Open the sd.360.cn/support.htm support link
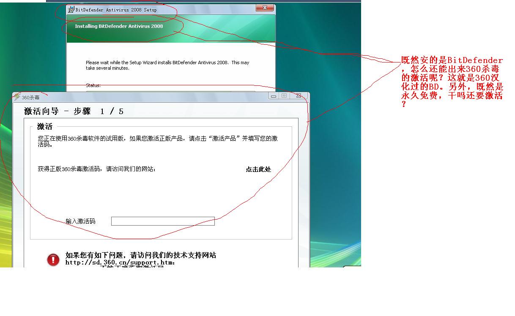Viewport: 515px width, 316px height. tap(120, 262)
